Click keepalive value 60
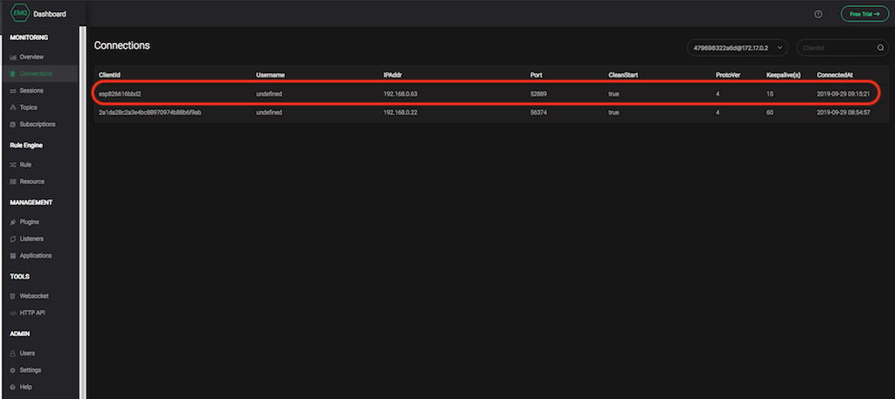Image resolution: width=895 pixels, height=399 pixels. [769, 113]
